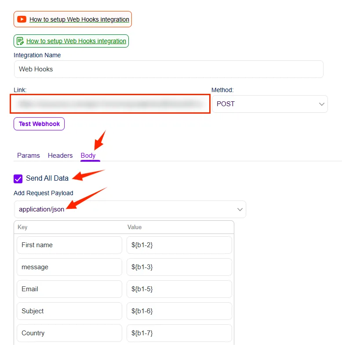The height and width of the screenshot is (345, 342).
Task: Click the YouTube play icon
Action: pyautogui.click(x=22, y=19)
